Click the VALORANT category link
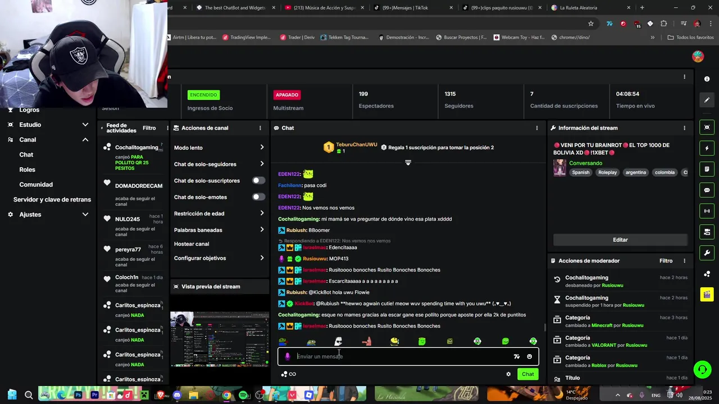 pos(603,345)
